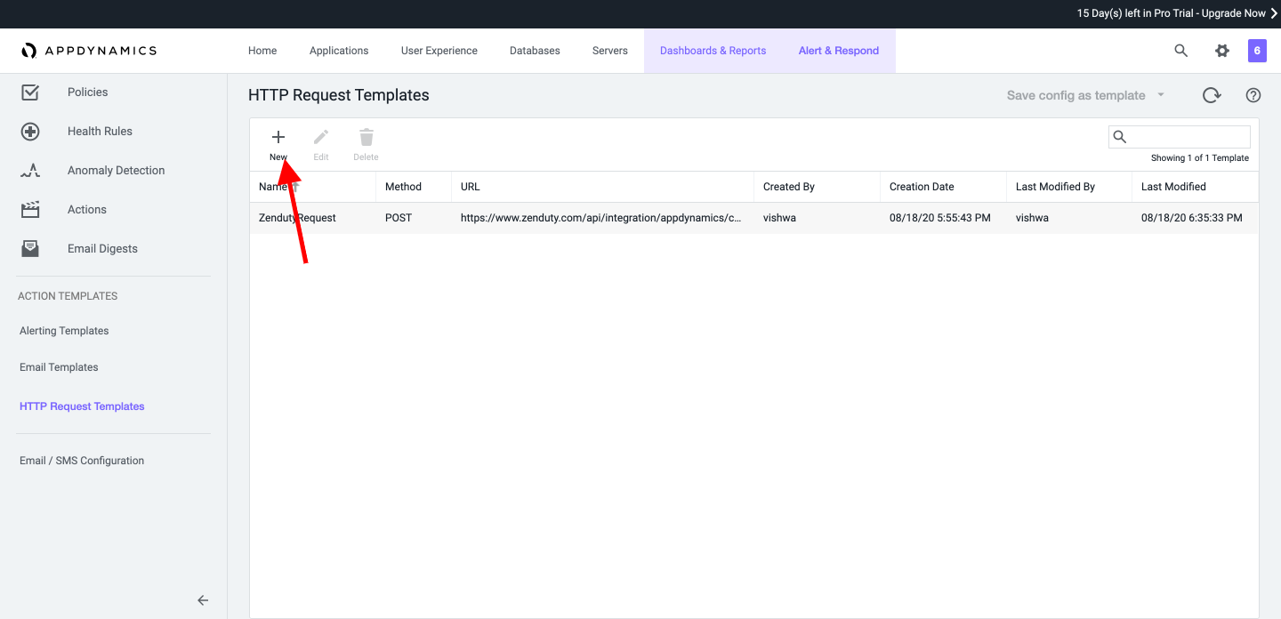
Task: Click the AppDynamics logo
Action: click(89, 51)
